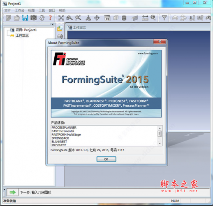Click the www.forming.com link in the banner

pyautogui.click(x=148, y=54)
